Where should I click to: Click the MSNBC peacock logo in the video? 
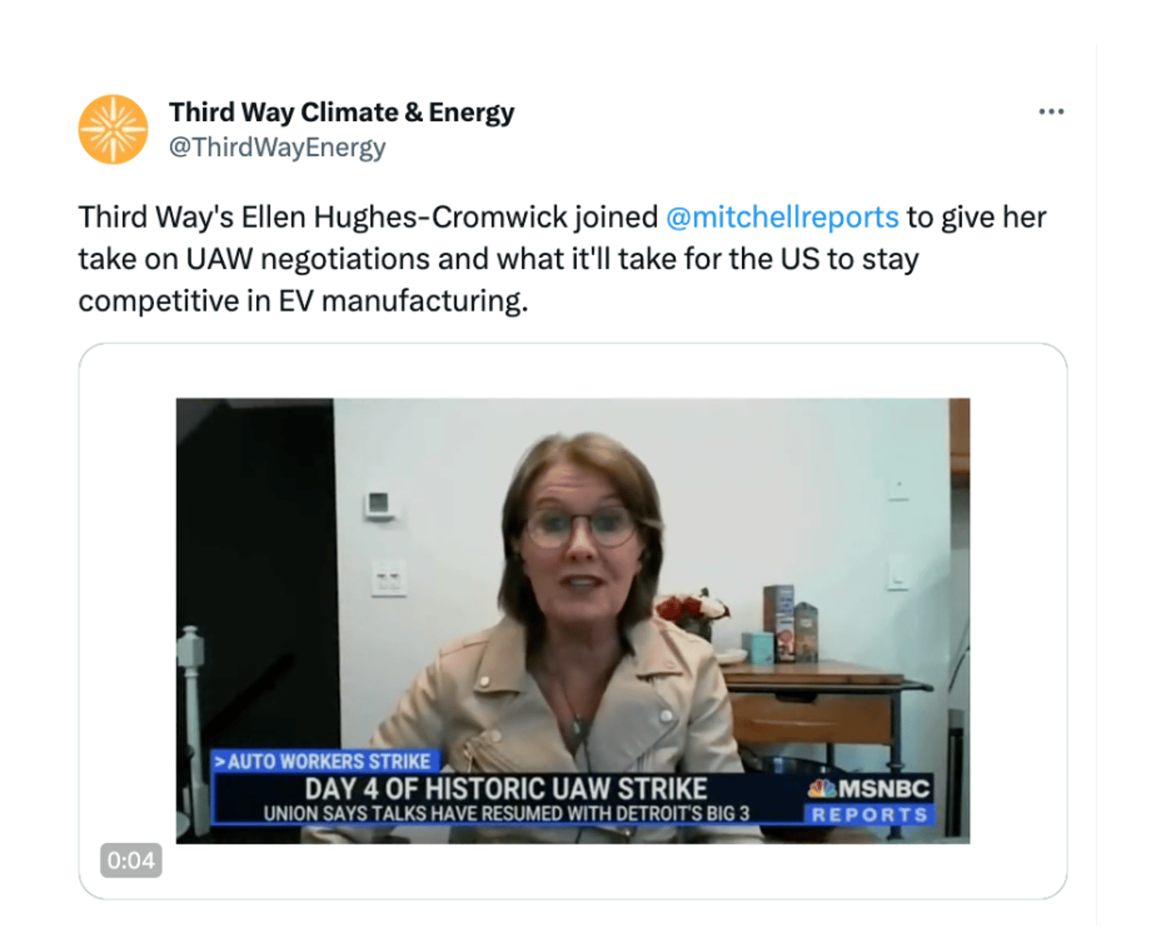(821, 788)
